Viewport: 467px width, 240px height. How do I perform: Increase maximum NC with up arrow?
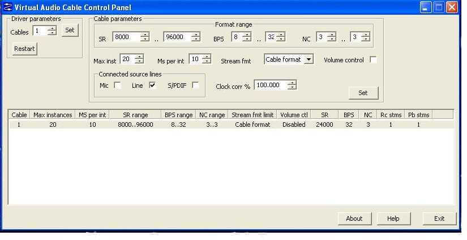[366, 34]
